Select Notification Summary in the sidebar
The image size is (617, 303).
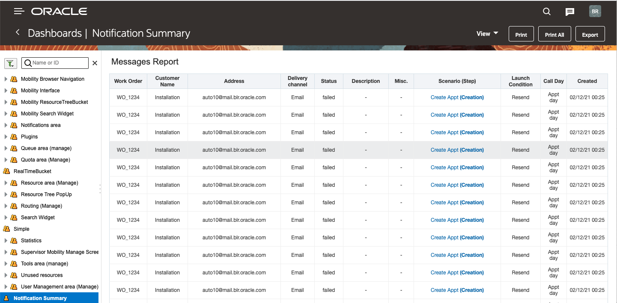[40, 298]
